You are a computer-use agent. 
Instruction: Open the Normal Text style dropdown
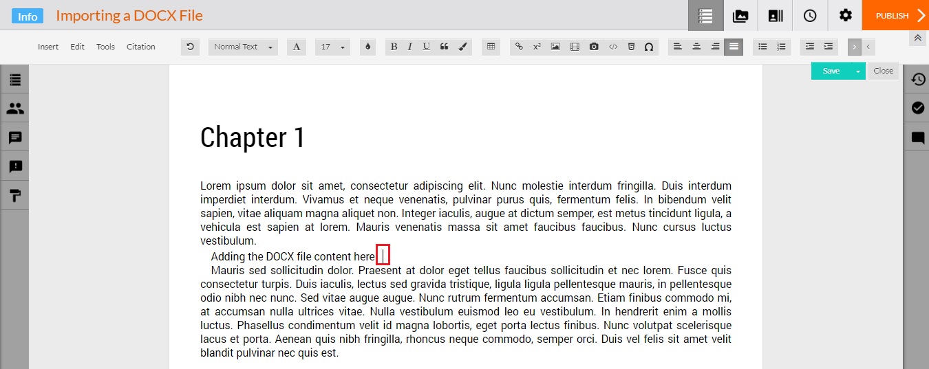(x=242, y=47)
